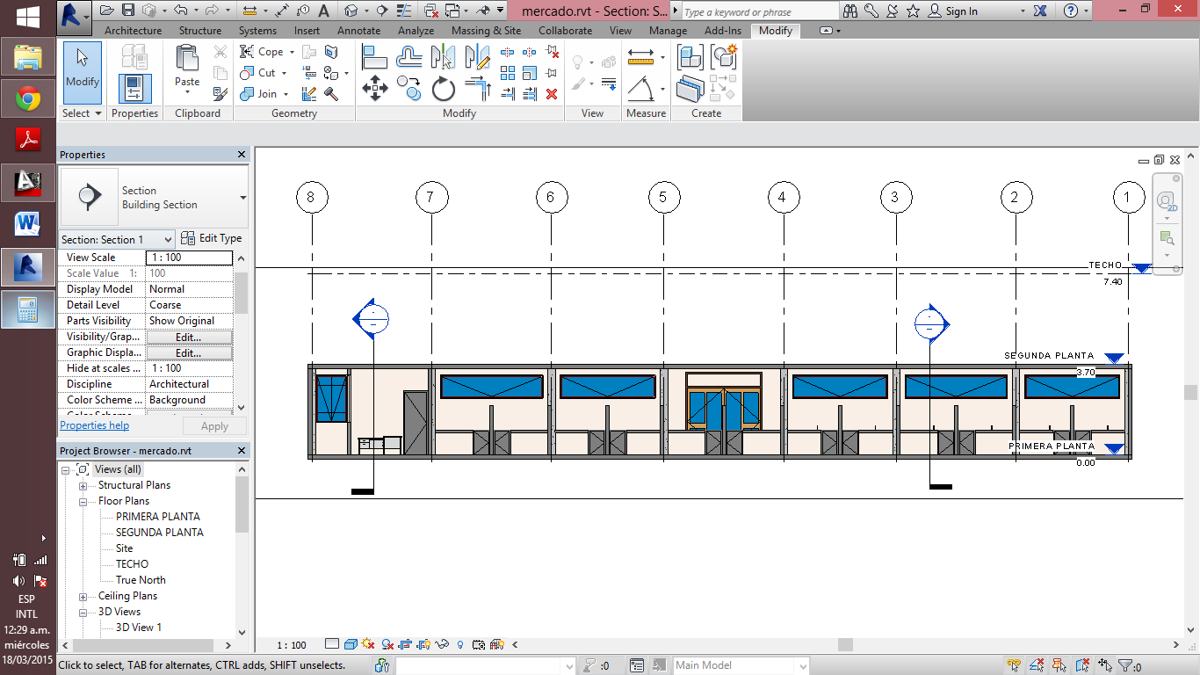Viewport: 1200px width, 675px height.
Task: Open the Massing & Site tab
Action: pyautogui.click(x=486, y=30)
